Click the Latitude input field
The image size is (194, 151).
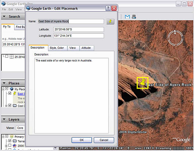[79, 29]
